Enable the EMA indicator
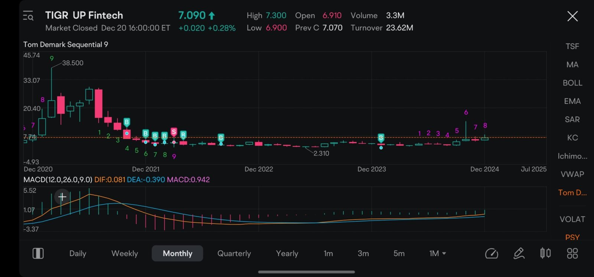The height and width of the screenshot is (277, 594). (572, 101)
